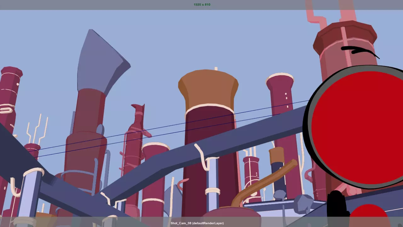
Task: Click the "1920 x 810" resolution label
Action: 202,4
